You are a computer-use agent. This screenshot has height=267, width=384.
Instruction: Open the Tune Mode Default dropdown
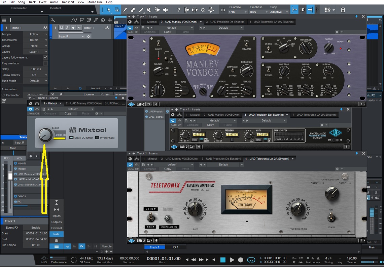tap(36, 81)
